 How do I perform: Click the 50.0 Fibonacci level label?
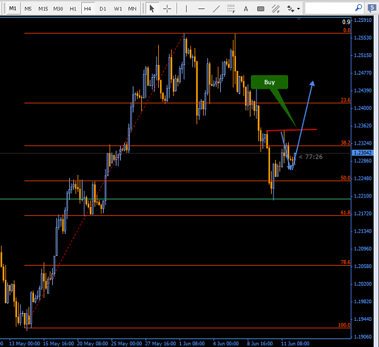click(346, 178)
